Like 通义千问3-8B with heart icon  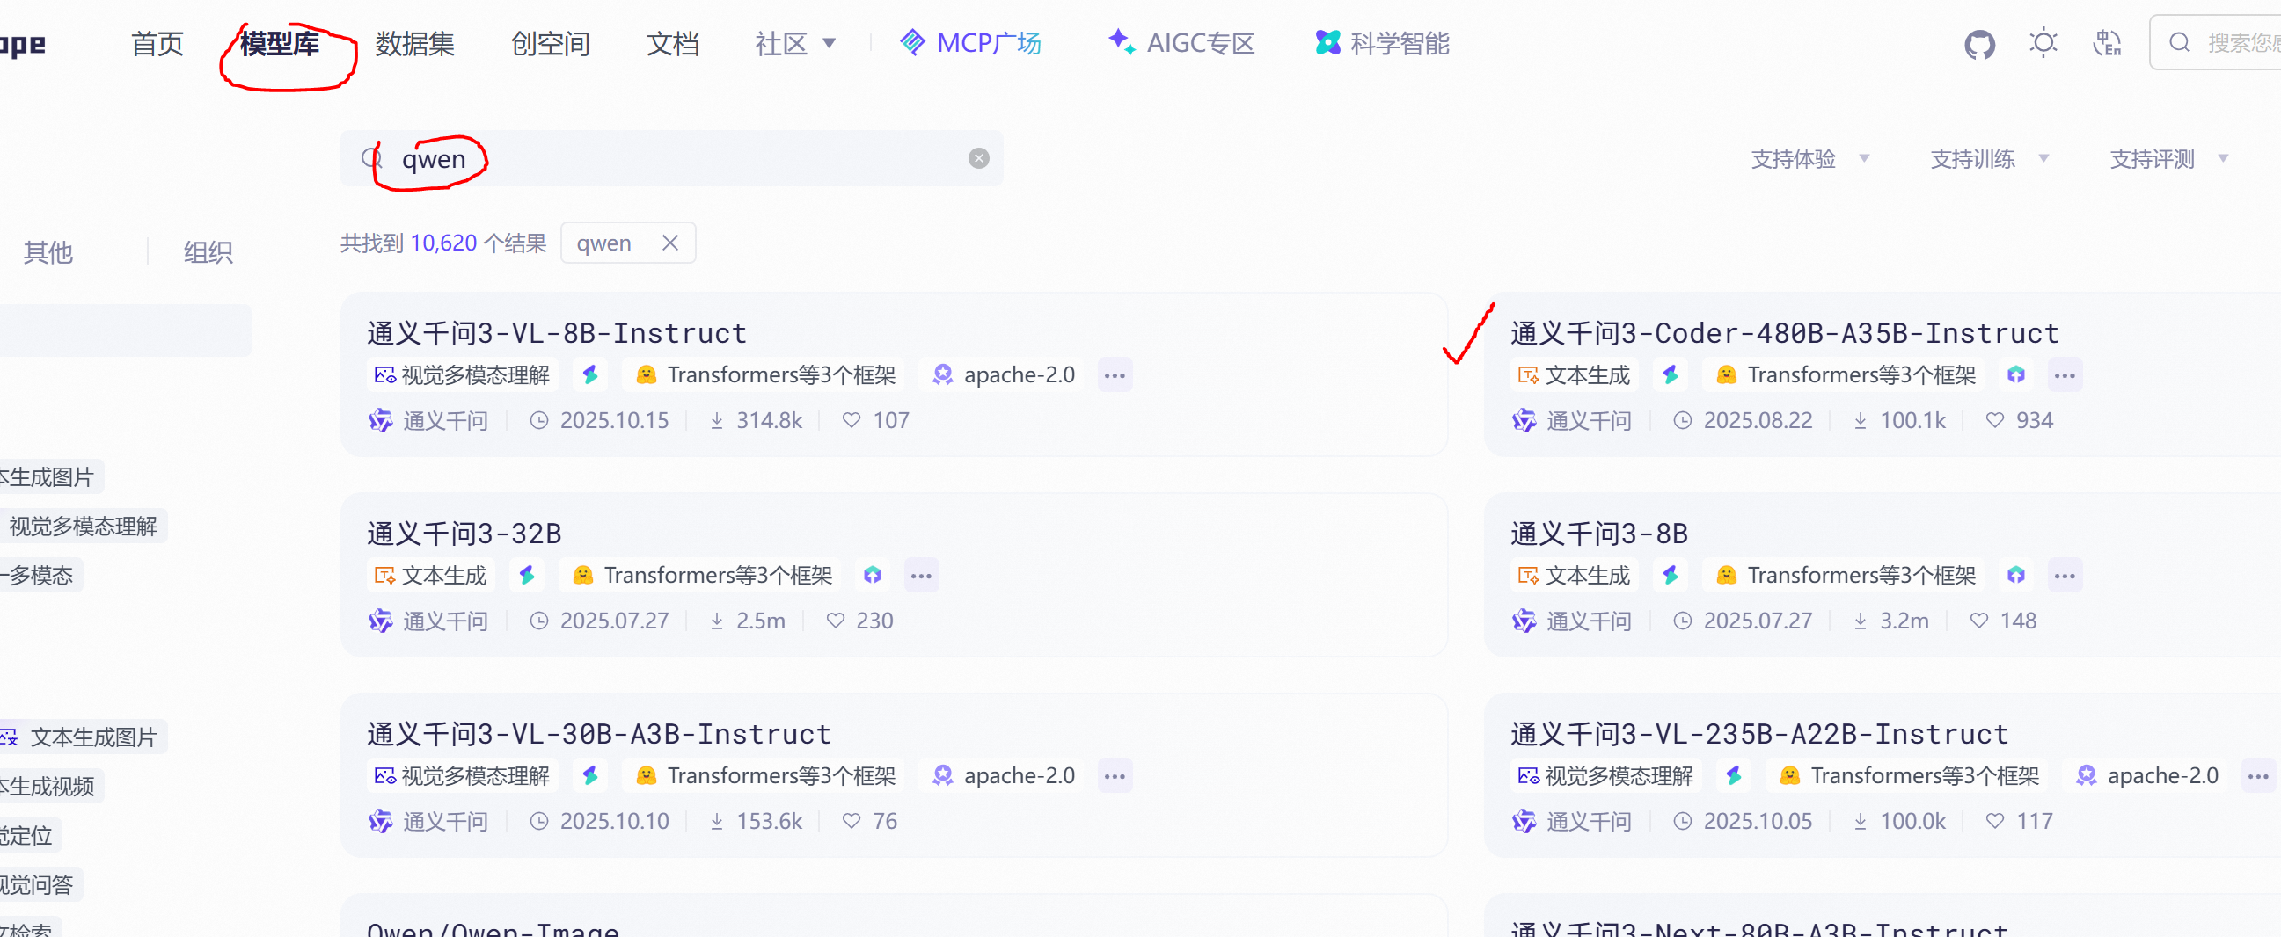click(x=1978, y=621)
